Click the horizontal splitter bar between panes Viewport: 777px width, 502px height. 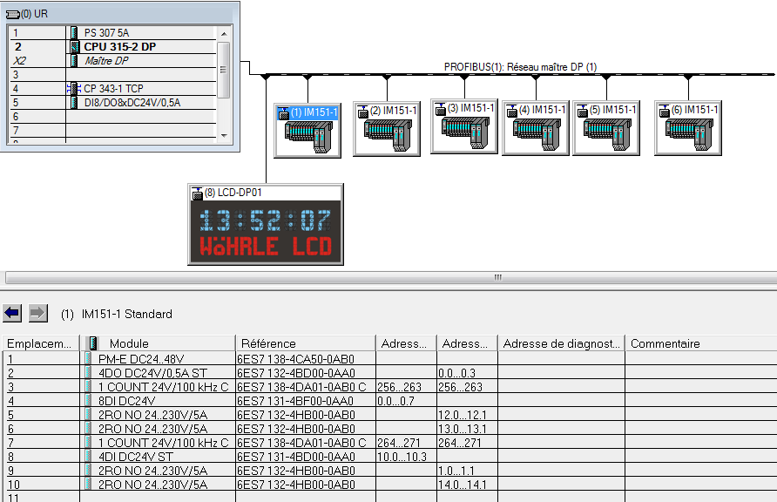tap(388, 278)
